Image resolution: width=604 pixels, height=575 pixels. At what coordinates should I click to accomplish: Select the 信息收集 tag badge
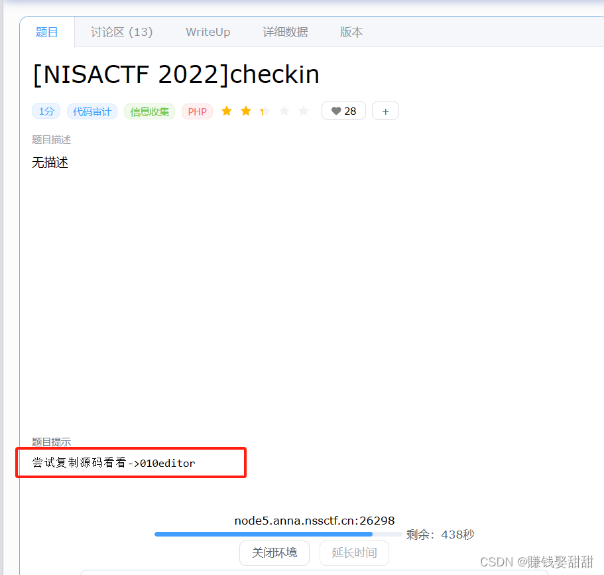coord(149,111)
